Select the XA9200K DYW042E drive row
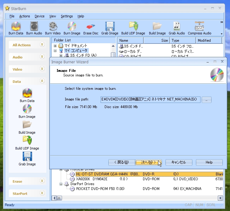This screenshot has height=211, width=230. 146,179
